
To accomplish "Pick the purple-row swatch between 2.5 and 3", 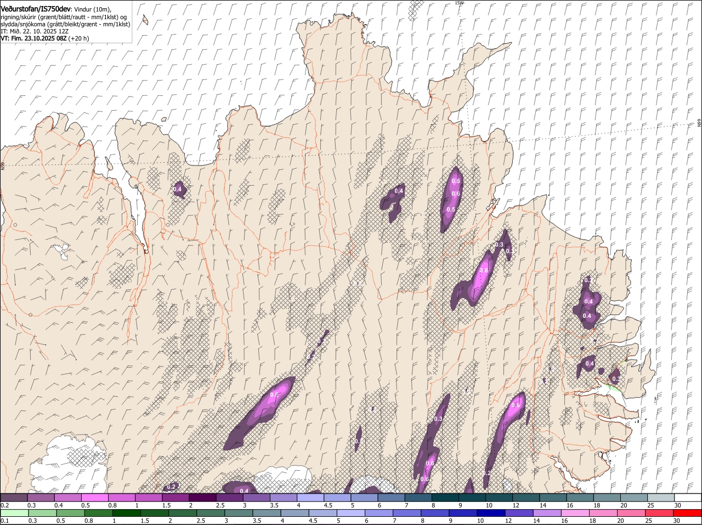I will (x=229, y=498).
